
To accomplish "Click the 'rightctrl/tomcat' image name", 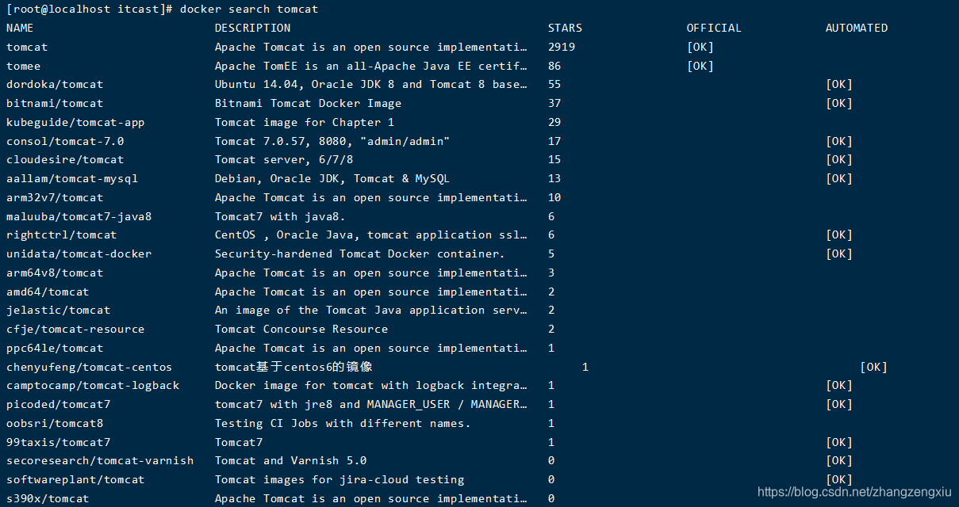I will tap(62, 234).
